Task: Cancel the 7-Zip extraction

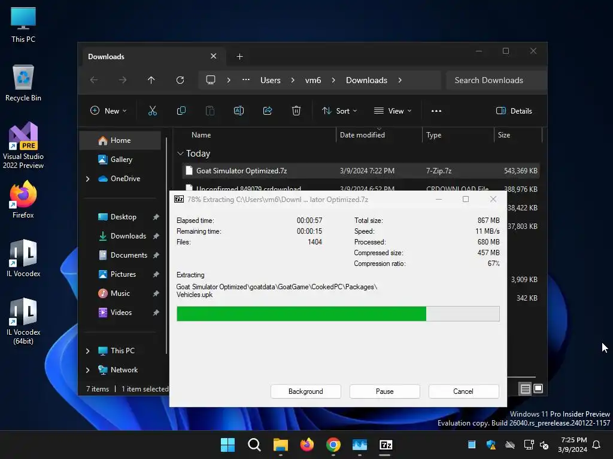Action: [x=464, y=391]
